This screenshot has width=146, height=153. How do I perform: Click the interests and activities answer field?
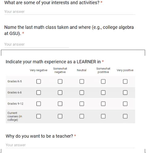(x=70, y=12)
